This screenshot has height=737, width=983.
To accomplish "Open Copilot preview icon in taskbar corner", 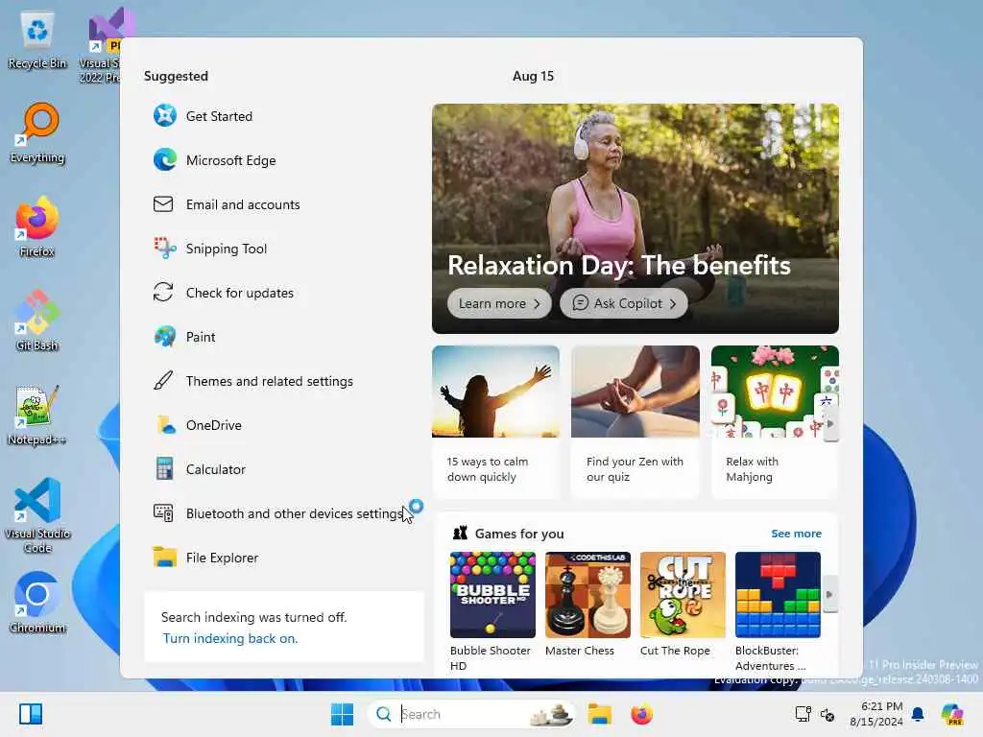I will [x=952, y=714].
